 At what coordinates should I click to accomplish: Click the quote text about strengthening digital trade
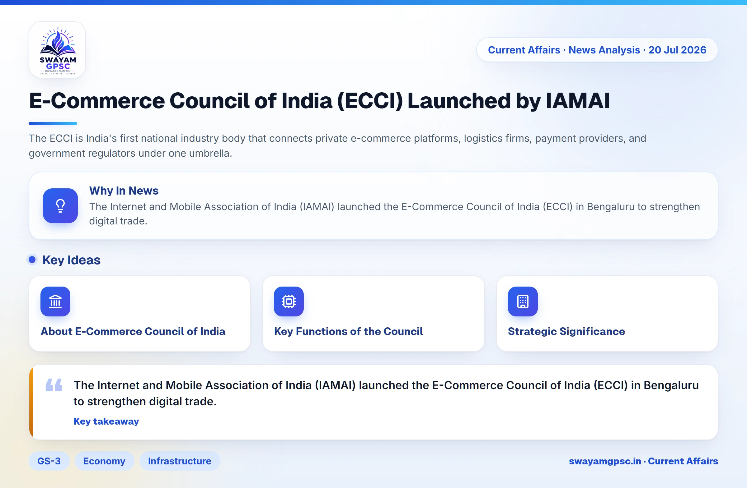[386, 393]
